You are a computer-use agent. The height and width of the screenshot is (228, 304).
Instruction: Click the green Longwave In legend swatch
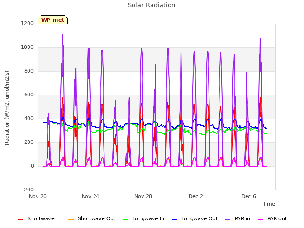pyautogui.click(x=125, y=219)
